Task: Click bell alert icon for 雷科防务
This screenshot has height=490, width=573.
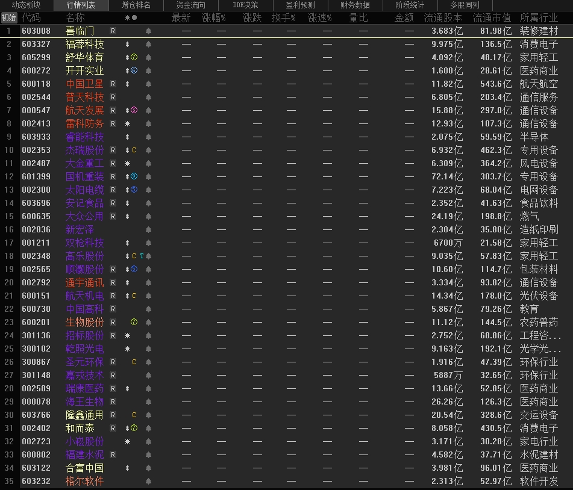Action: [148, 124]
